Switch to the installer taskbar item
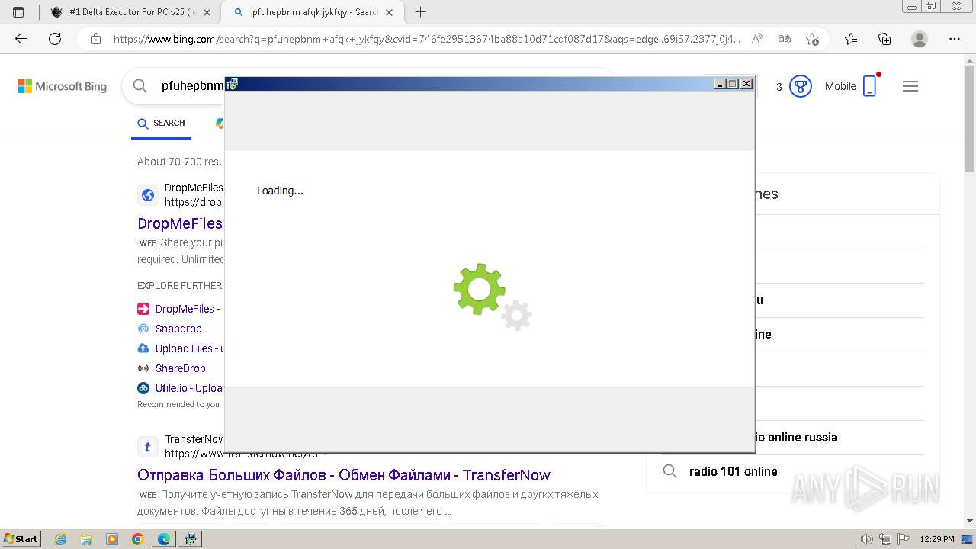 (190, 539)
